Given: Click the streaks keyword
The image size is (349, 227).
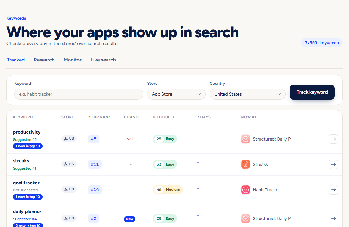Looking at the screenshot, I should pos(21,161).
